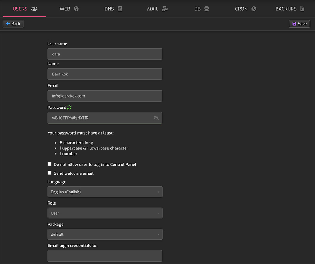This screenshot has width=315, height=264.
Task: Check 'Do not allow user to log in' box
Action: (50, 164)
